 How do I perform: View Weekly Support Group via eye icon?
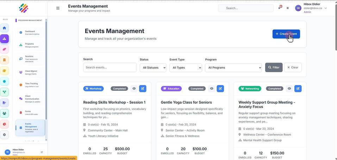[x=289, y=89]
